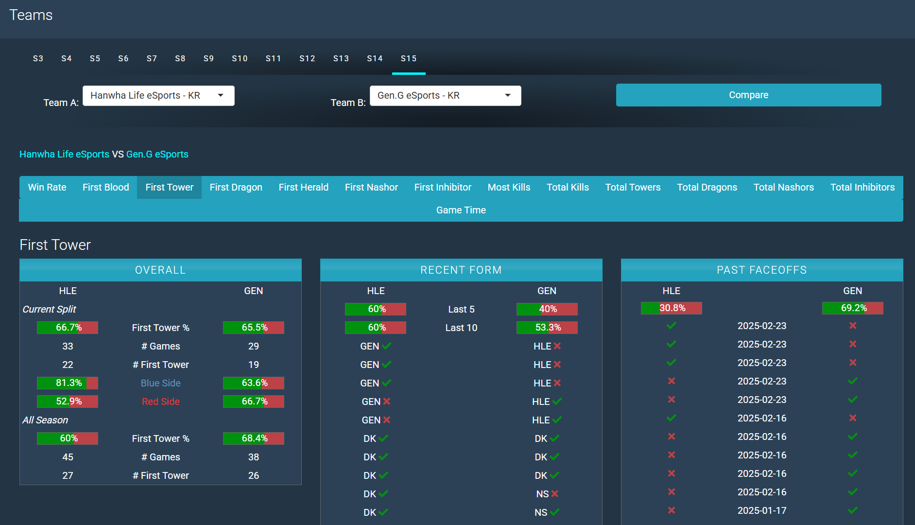Image resolution: width=915 pixels, height=525 pixels.
Task: Click the green check beside NS
Action: click(555, 512)
